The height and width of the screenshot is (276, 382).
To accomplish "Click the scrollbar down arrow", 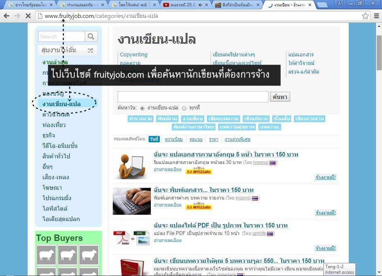I will tap(379, 272).
